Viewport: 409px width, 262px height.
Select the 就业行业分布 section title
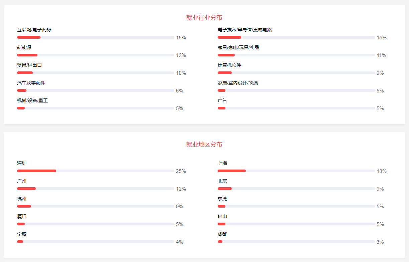click(x=204, y=18)
